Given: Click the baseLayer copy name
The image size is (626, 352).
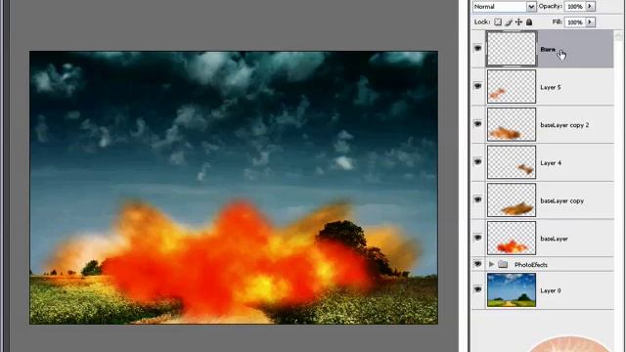Looking at the screenshot, I should [x=561, y=200].
